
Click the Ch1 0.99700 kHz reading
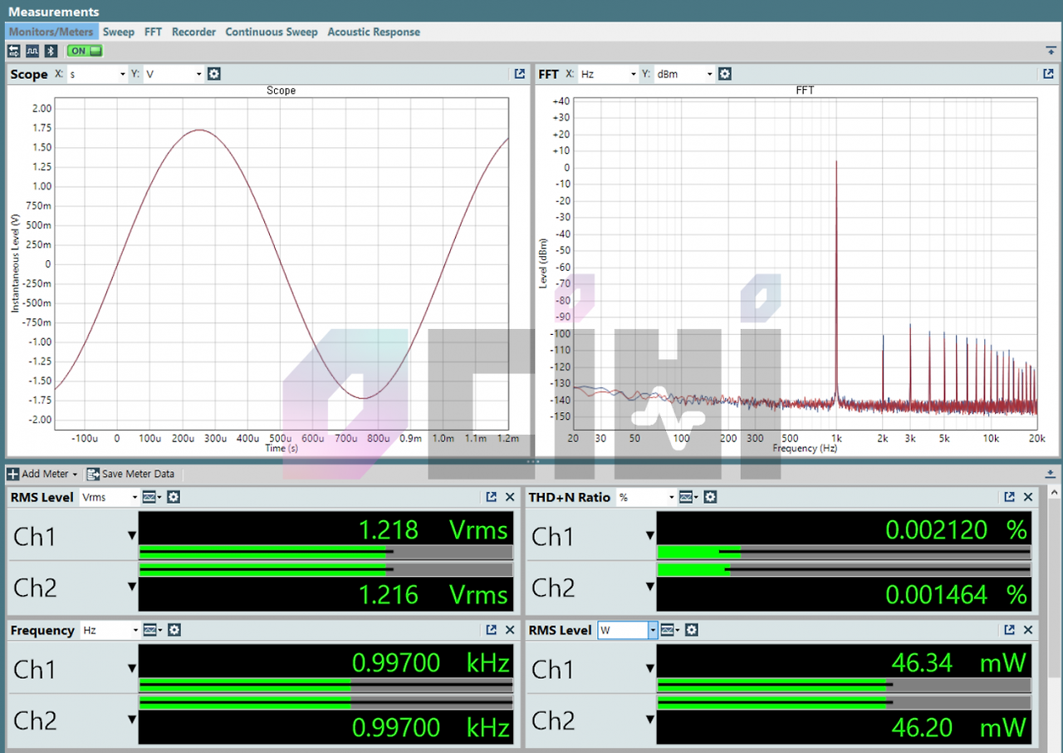coord(430,662)
